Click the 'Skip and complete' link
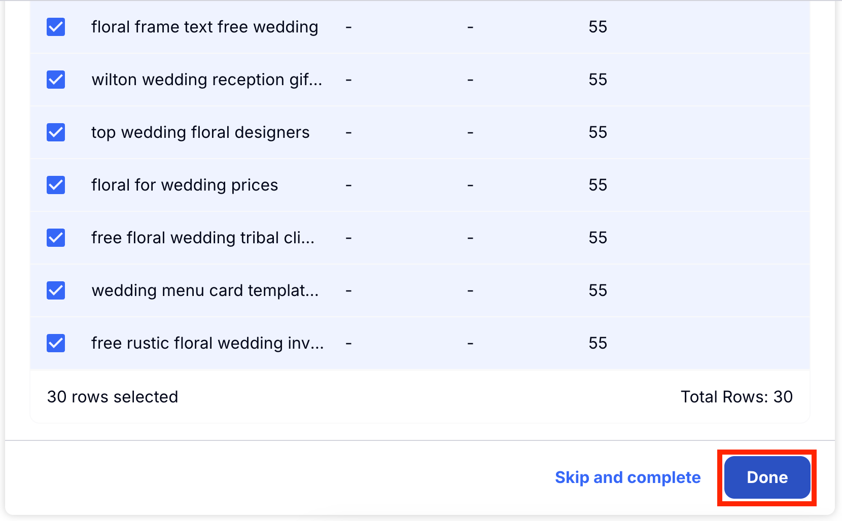 tap(627, 477)
